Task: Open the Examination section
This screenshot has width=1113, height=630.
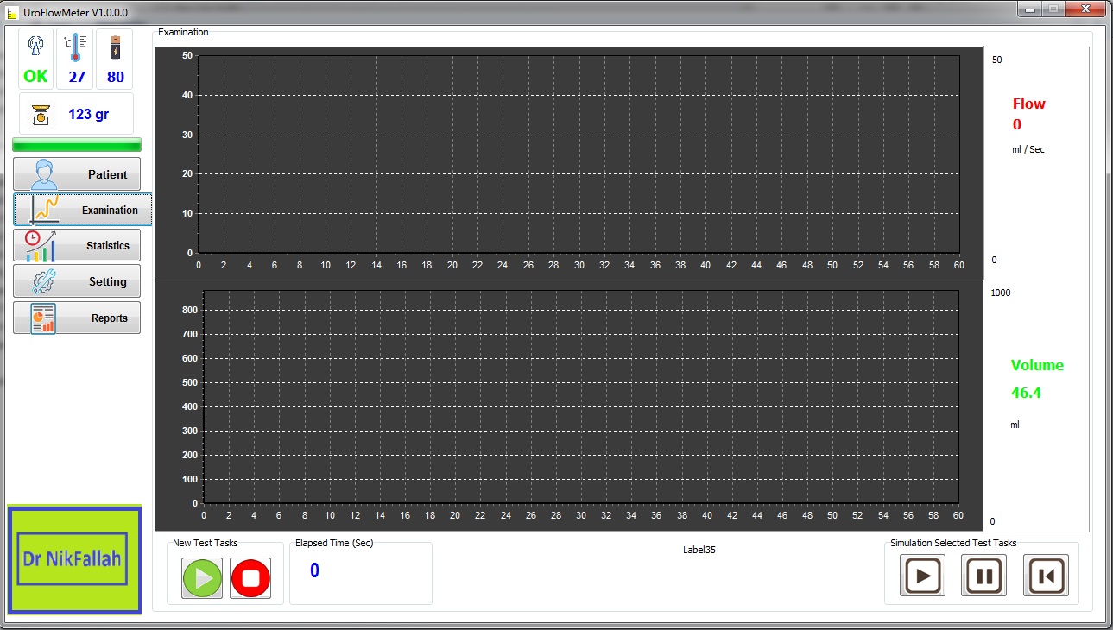Action: pyautogui.click(x=83, y=210)
